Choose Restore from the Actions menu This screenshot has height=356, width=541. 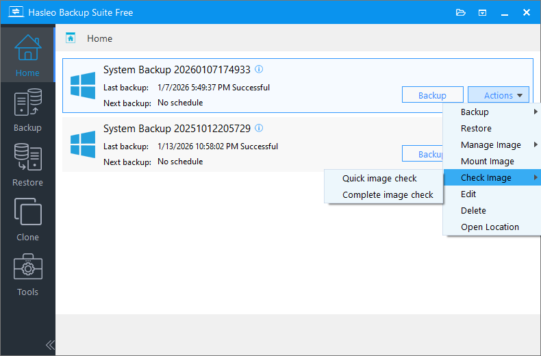[492, 128]
